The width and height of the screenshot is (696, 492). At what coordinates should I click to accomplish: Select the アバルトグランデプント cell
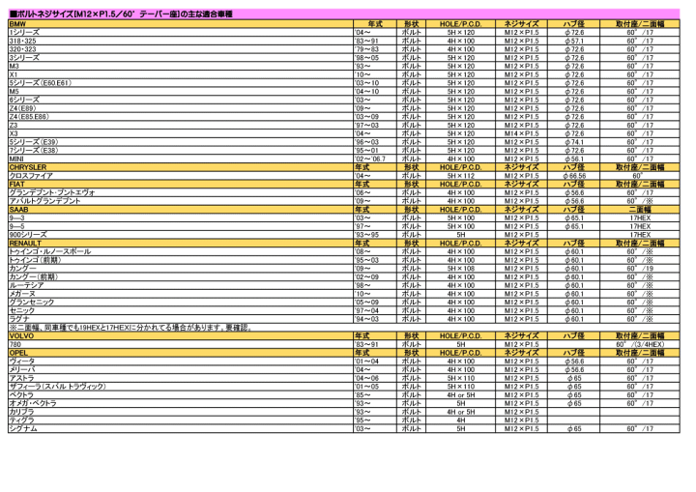click(181, 201)
